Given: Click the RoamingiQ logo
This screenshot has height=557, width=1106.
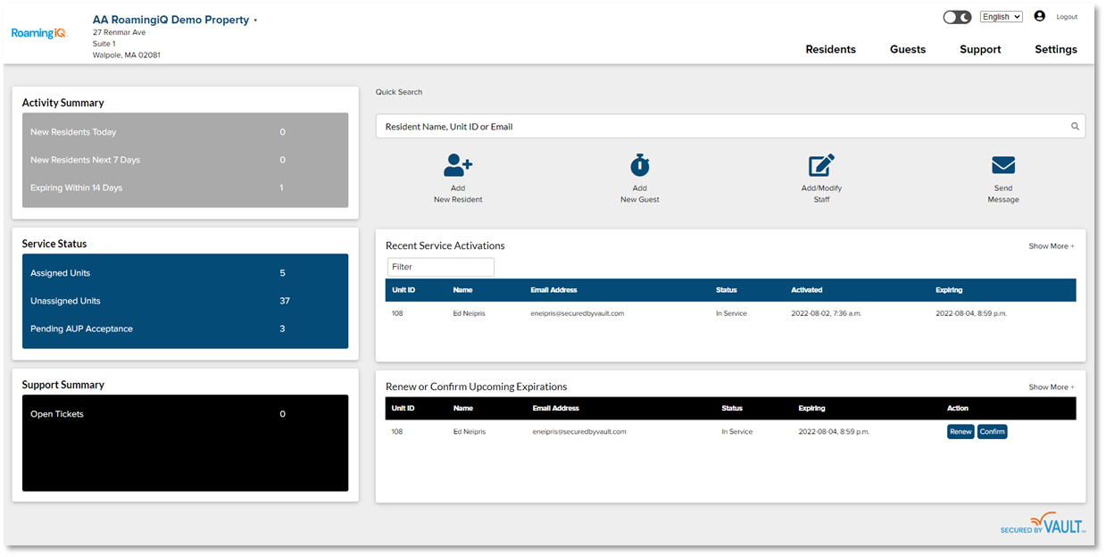Looking at the screenshot, I should click(x=38, y=33).
